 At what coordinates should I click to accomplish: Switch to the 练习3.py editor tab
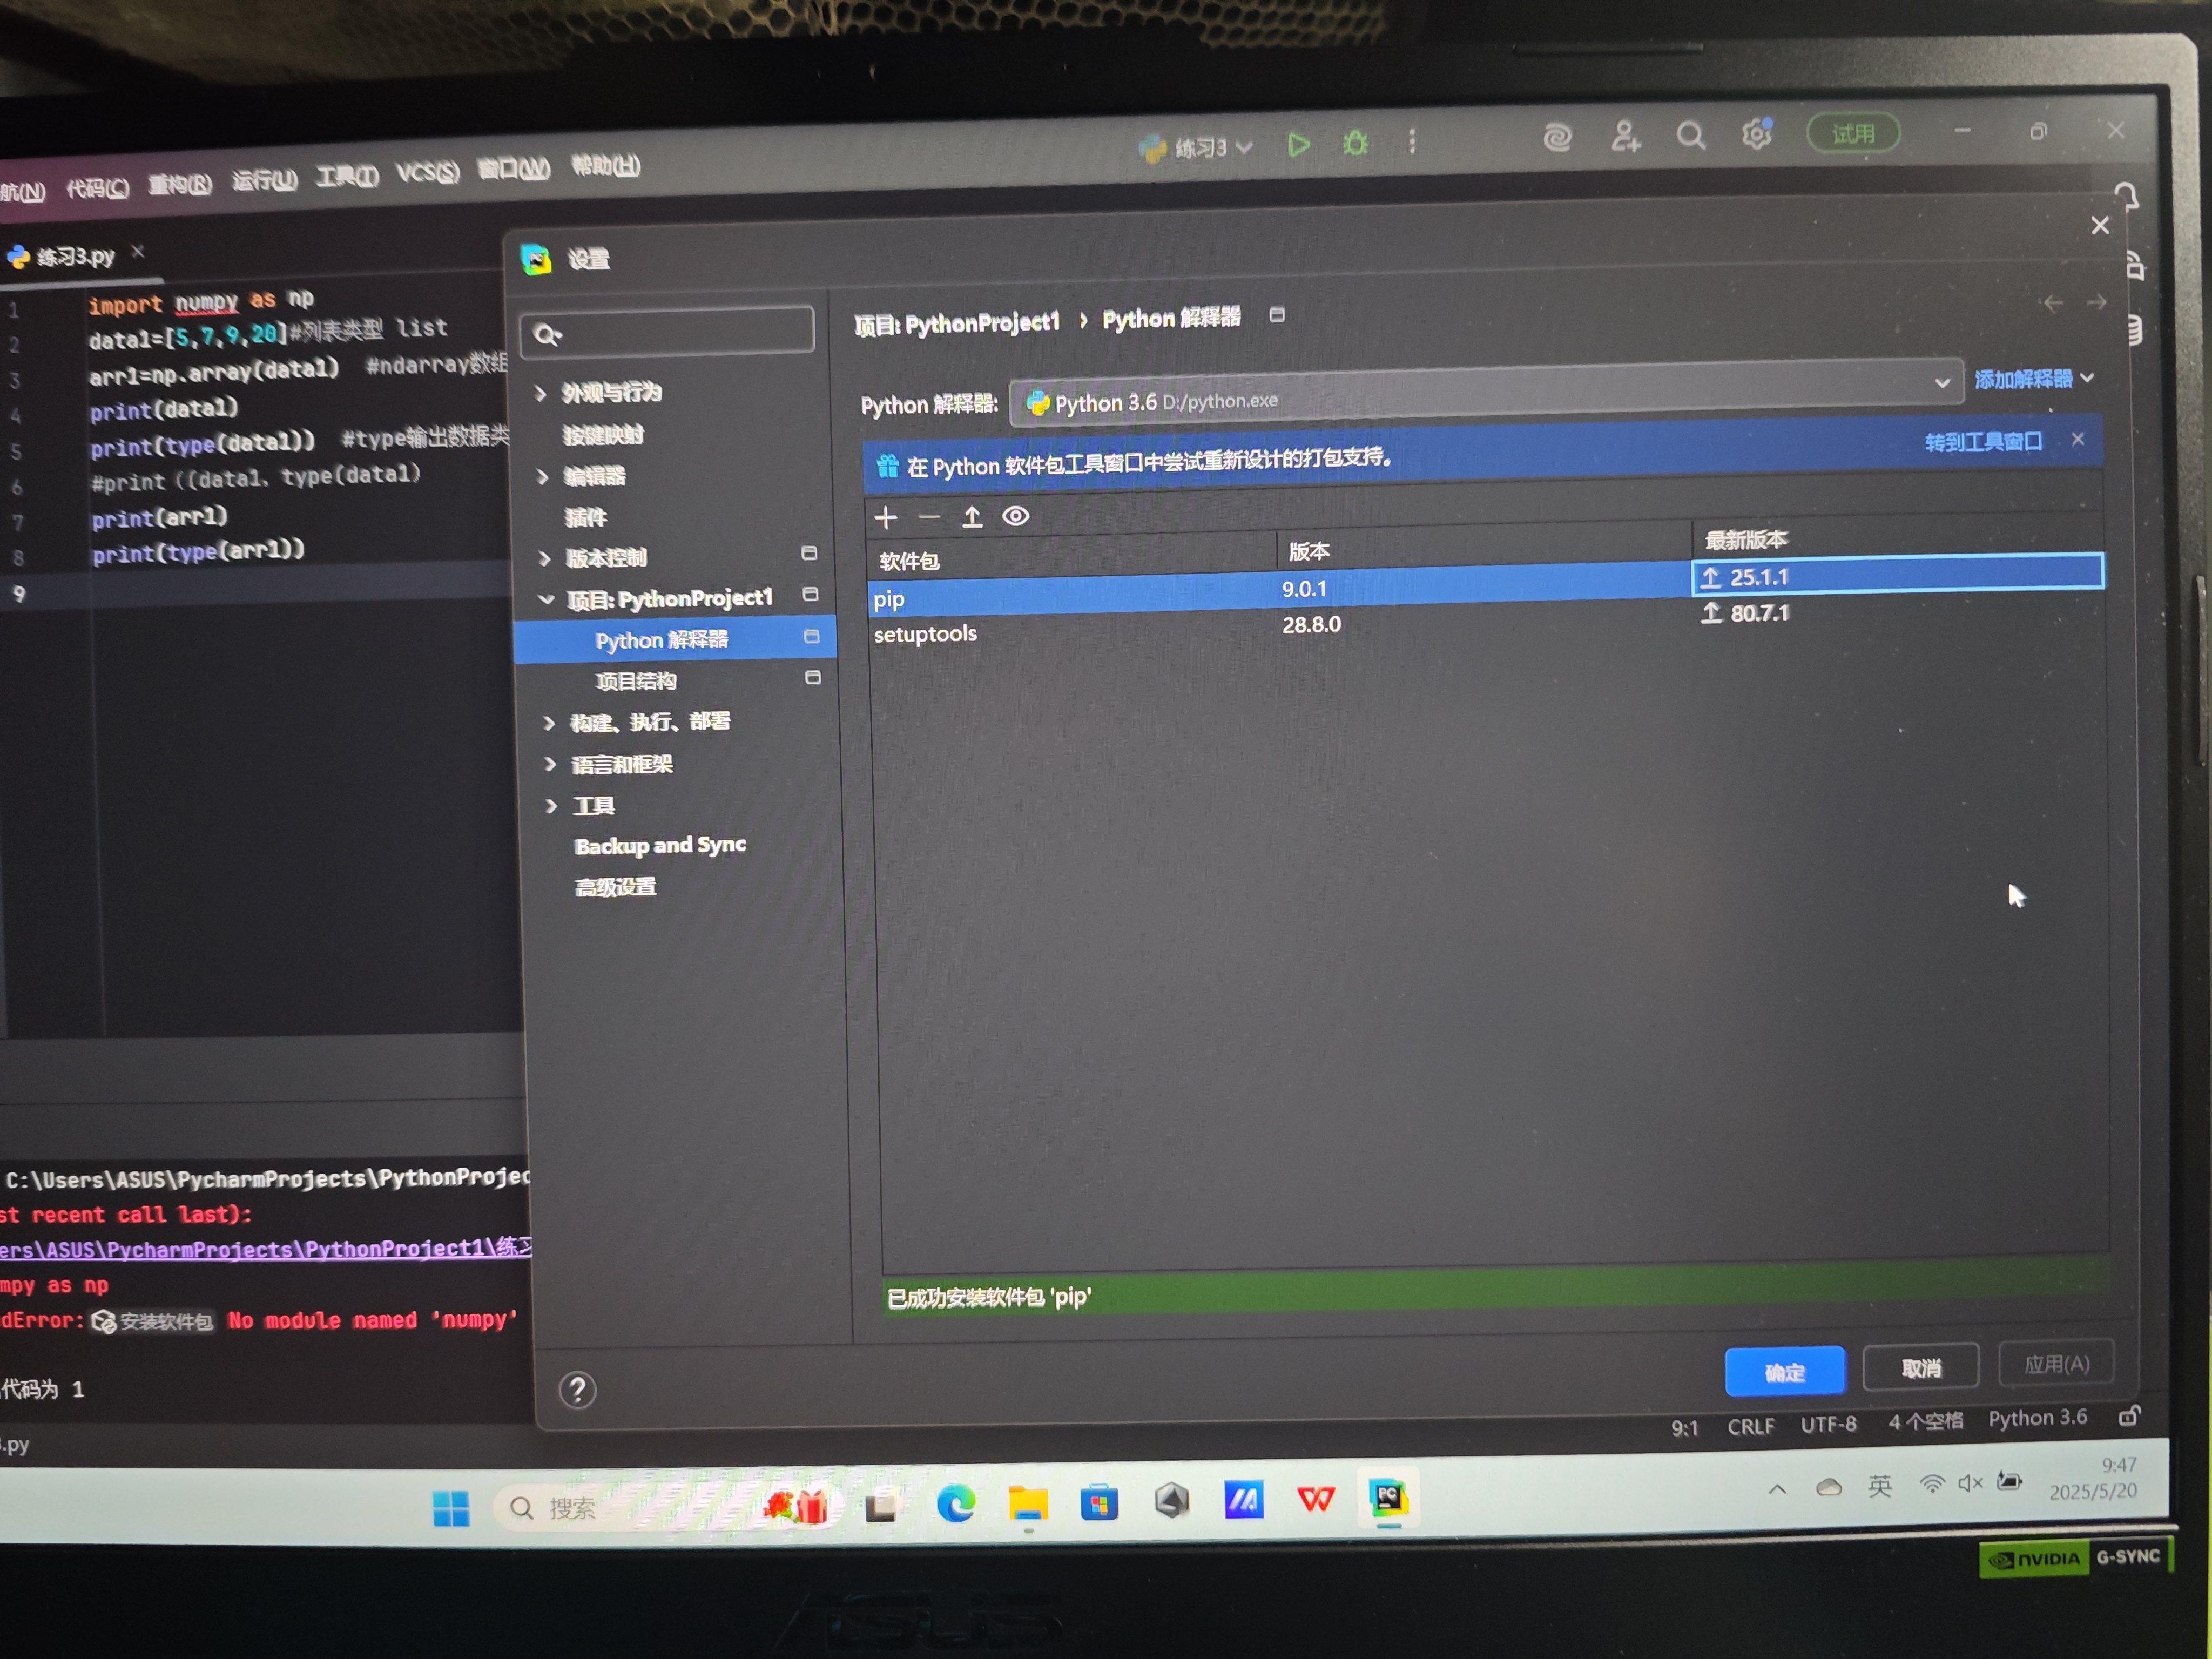click(75, 257)
